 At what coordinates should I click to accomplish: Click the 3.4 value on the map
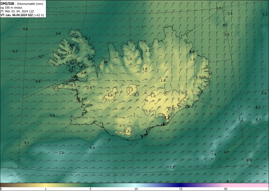click(x=218, y=8)
